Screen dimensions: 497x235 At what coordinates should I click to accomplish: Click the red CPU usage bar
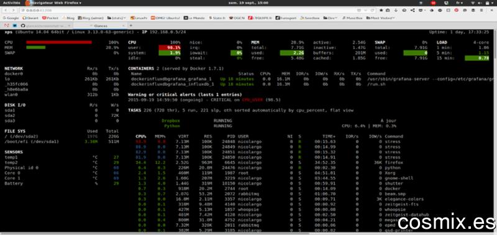click(59, 42)
